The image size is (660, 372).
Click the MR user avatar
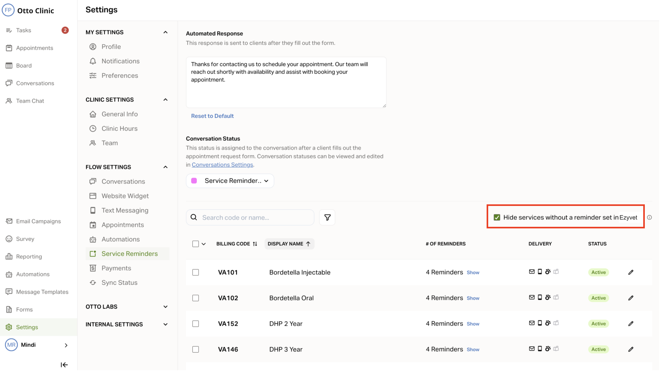11,345
